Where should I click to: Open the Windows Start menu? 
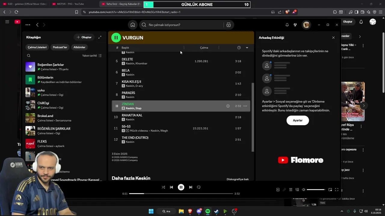tap(151, 211)
